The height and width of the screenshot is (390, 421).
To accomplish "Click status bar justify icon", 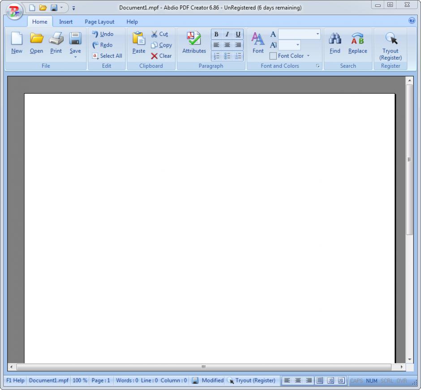I will point(319,380).
